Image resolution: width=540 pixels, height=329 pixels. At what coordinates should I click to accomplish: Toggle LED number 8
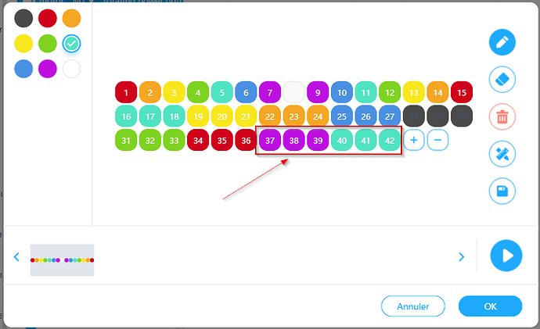[293, 92]
